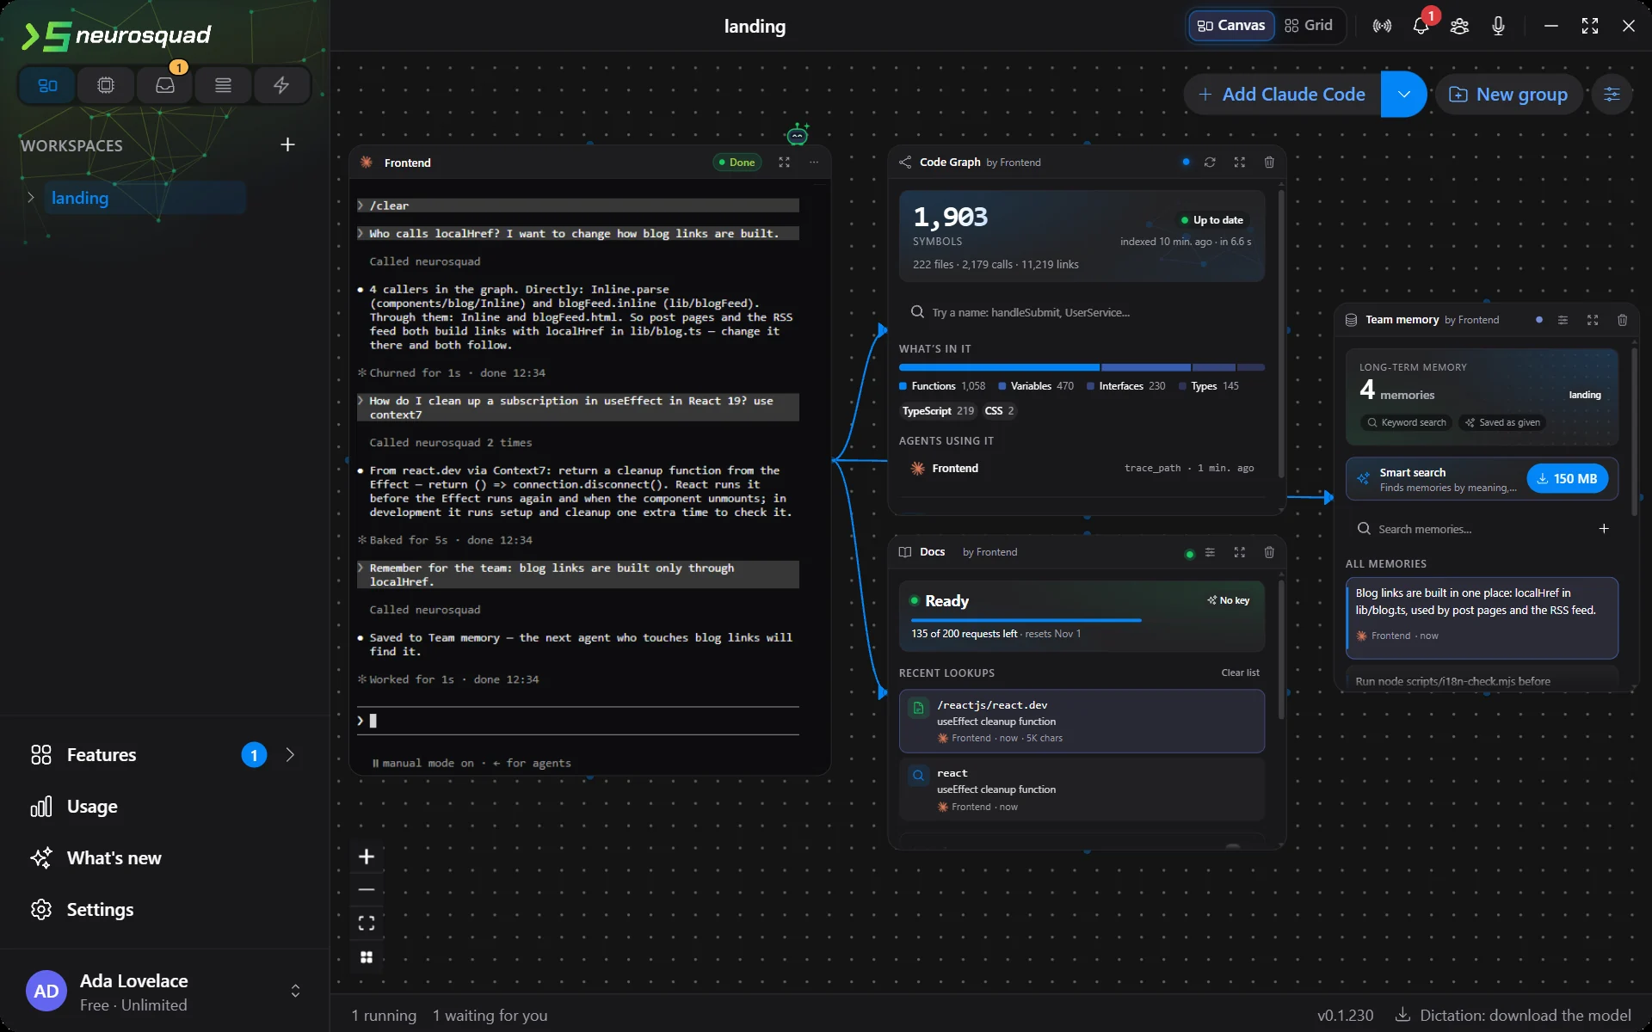Screen dimensions: 1652x1032
Task: Open the team members icon
Action: coord(1459,26)
